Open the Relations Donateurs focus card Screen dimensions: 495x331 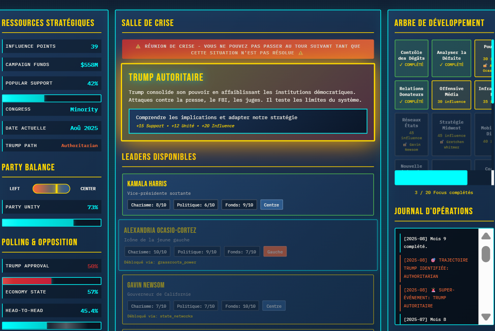click(411, 95)
